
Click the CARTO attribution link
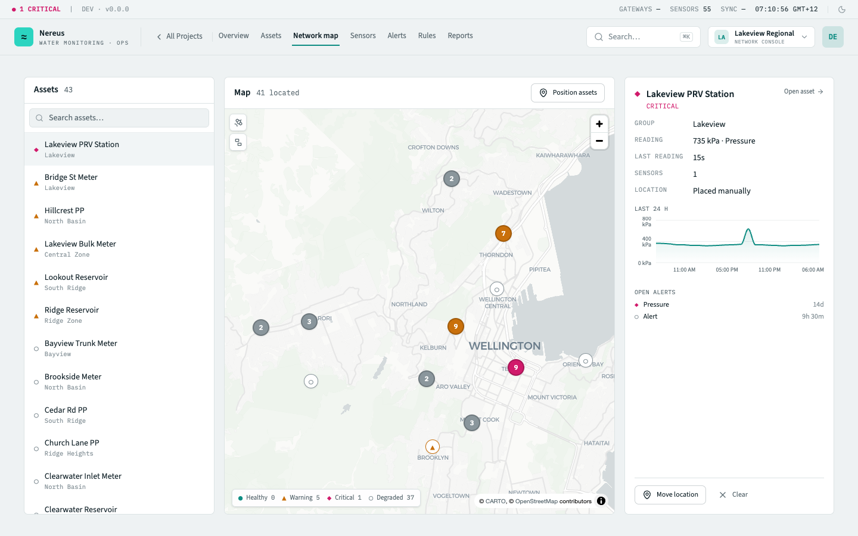pos(496,501)
